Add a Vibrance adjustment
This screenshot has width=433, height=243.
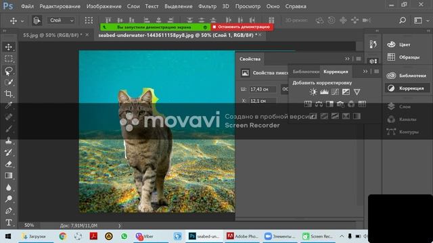(x=357, y=92)
